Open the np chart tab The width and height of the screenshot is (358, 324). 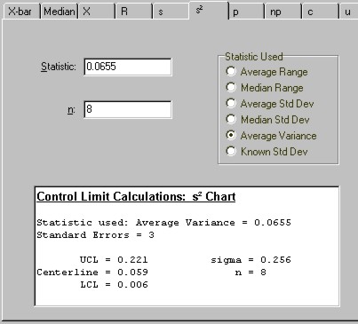coord(283,12)
